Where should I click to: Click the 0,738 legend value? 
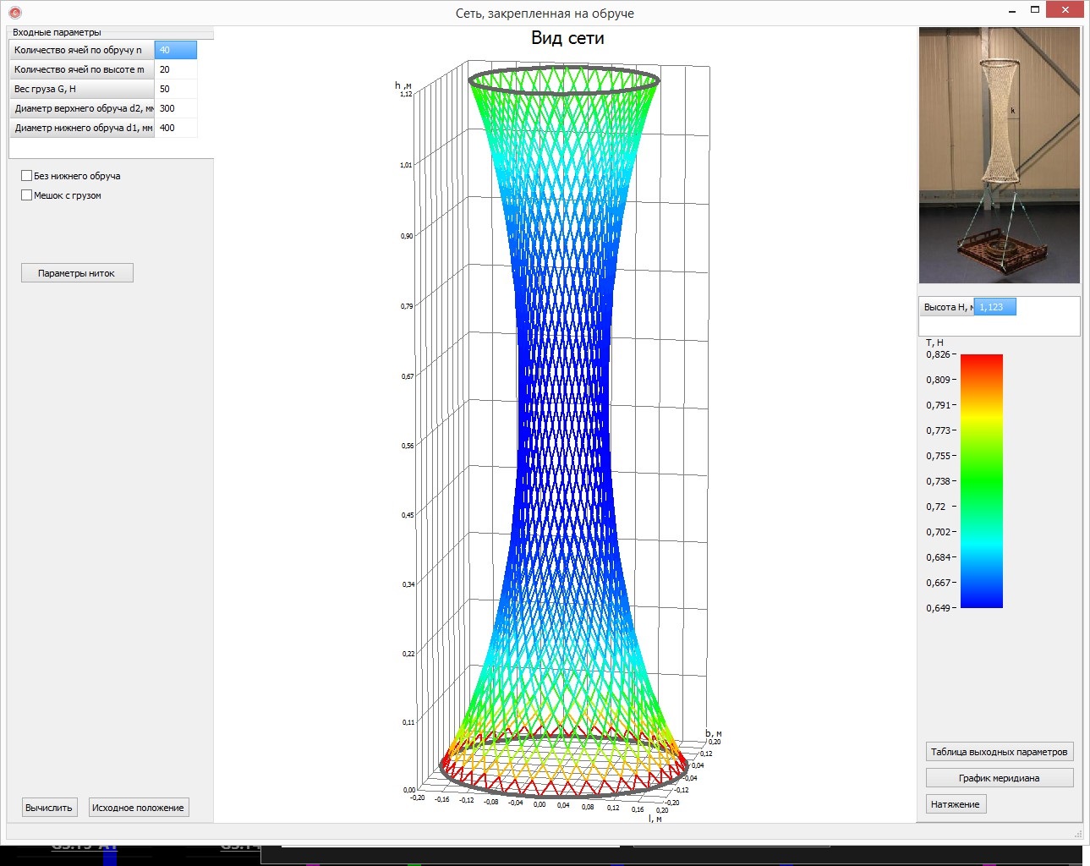pyautogui.click(x=938, y=481)
